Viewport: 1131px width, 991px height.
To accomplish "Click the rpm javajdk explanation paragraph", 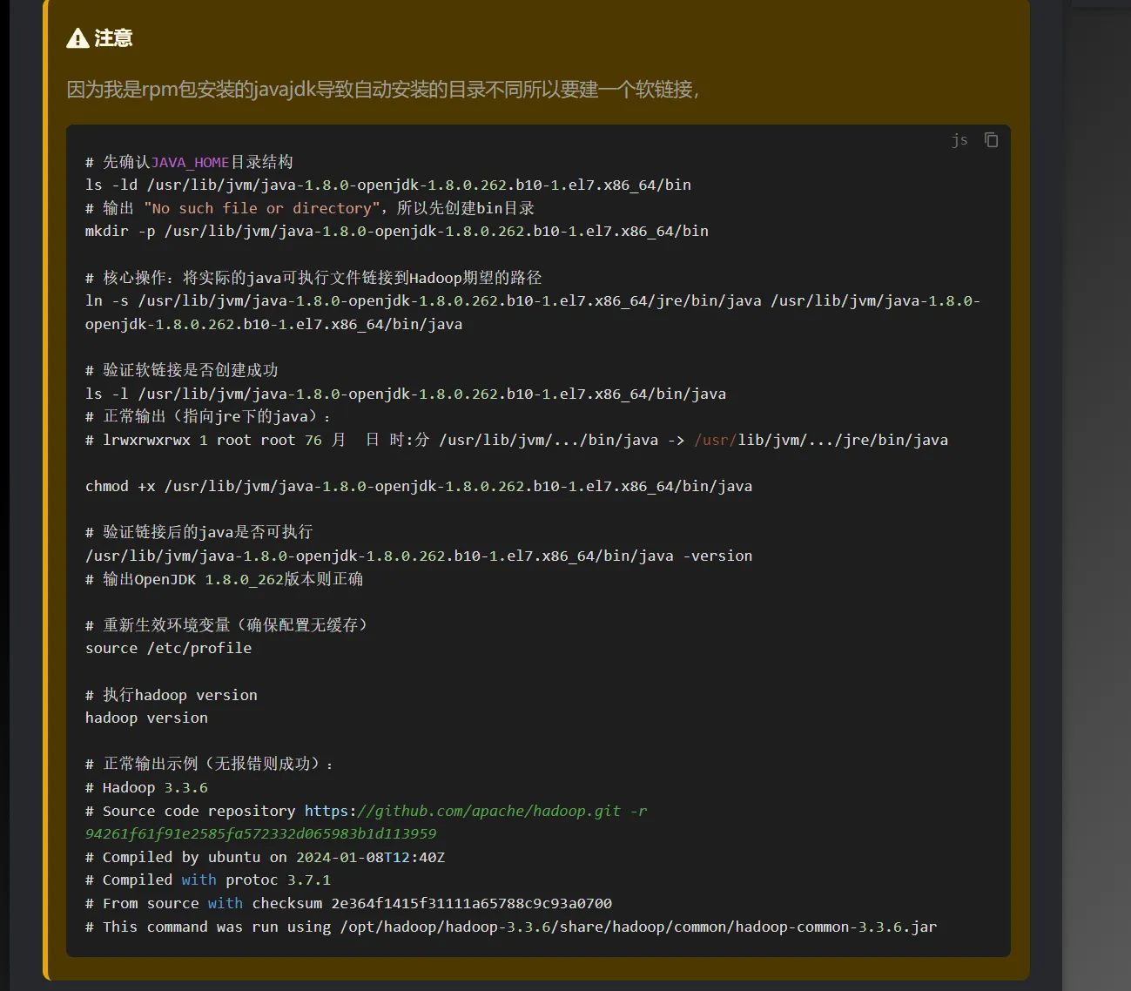I will pos(383,90).
